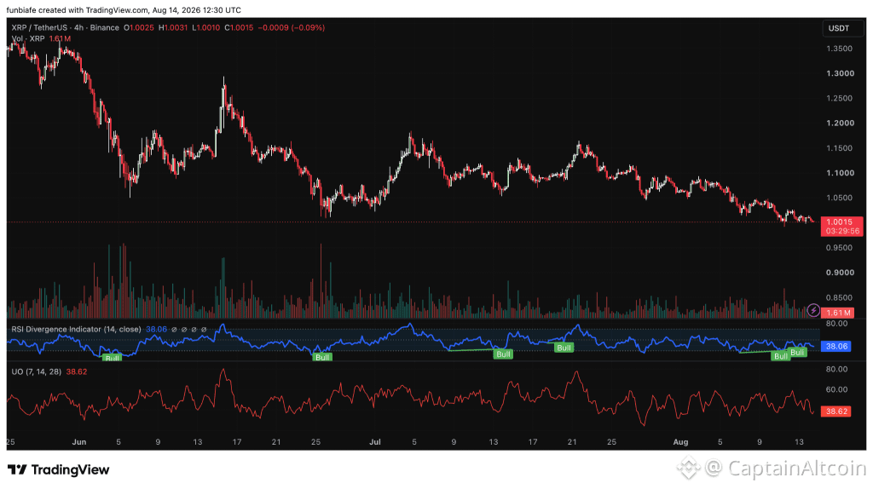The width and height of the screenshot is (873, 489).
Task: Click the red 38.62 value in UO legend
Action: click(76, 371)
